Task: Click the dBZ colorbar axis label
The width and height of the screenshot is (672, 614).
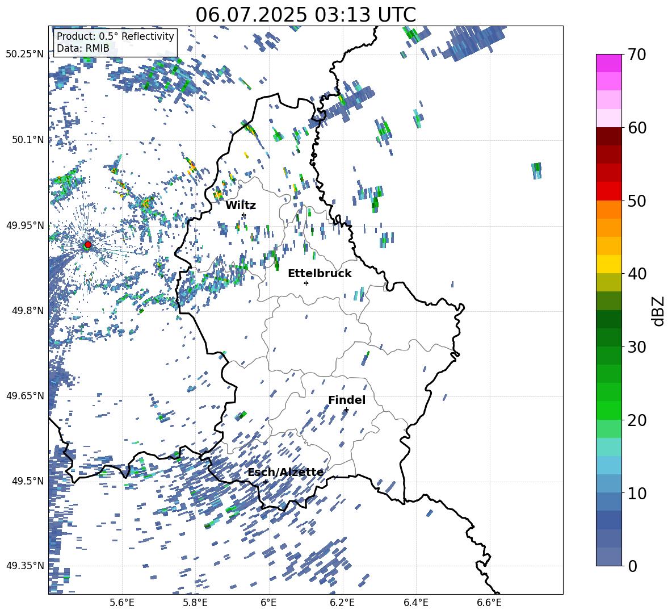Action: coord(657,311)
